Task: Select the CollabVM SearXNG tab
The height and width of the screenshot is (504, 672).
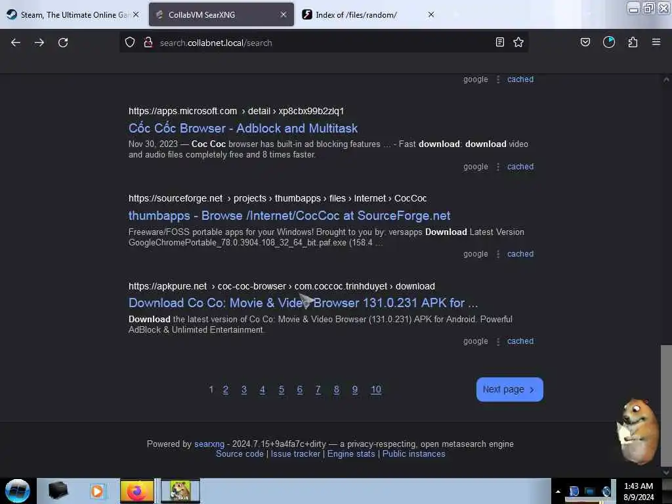Action: [x=221, y=14]
